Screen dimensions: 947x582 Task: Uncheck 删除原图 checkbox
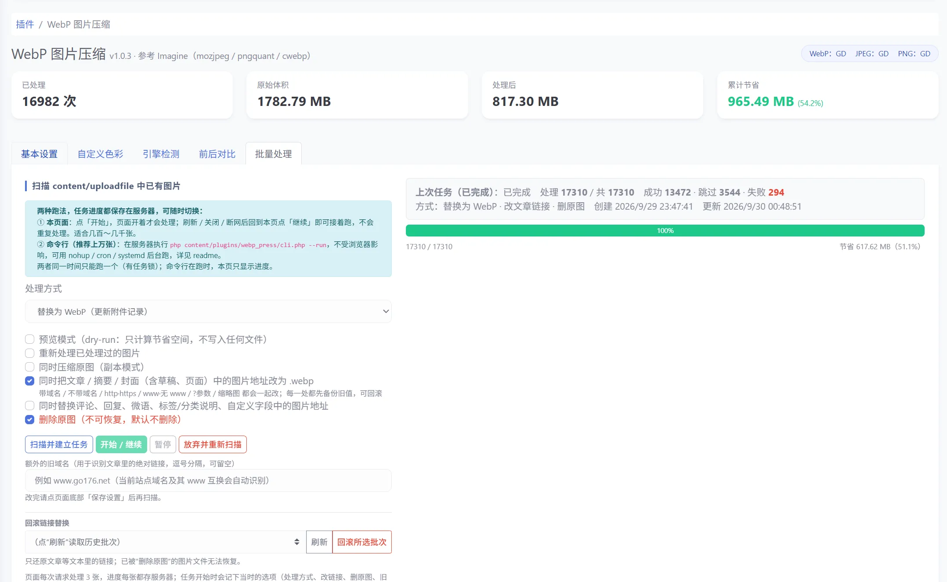29,419
